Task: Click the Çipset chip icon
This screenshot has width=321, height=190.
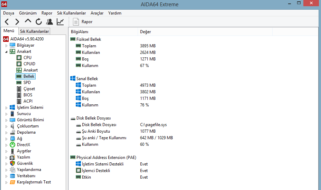Action: [19, 89]
